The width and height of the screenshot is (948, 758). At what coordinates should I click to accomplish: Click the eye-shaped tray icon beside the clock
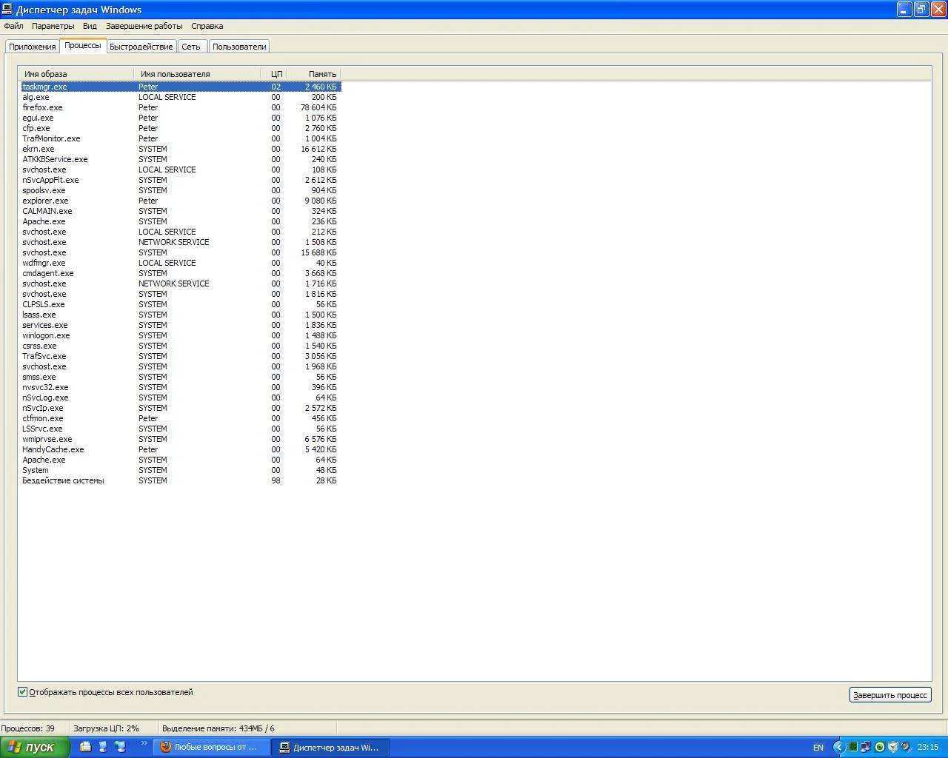(906, 747)
